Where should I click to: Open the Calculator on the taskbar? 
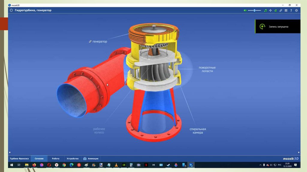[x=131, y=165]
